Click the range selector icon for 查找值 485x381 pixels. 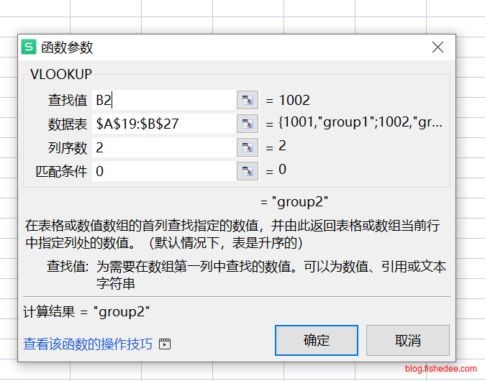(247, 101)
